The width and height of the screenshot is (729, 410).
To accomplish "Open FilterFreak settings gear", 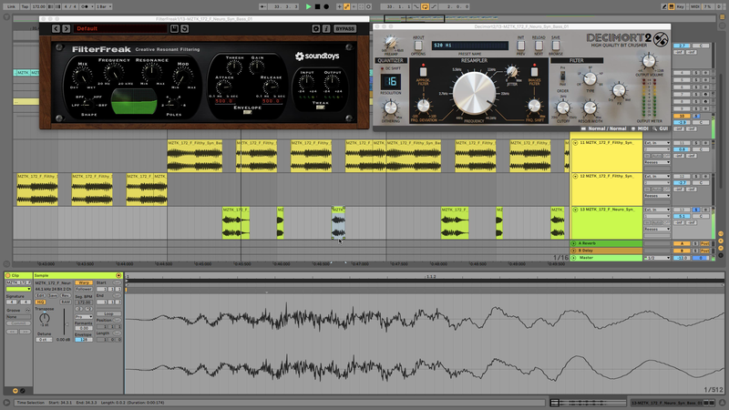I will point(315,28).
